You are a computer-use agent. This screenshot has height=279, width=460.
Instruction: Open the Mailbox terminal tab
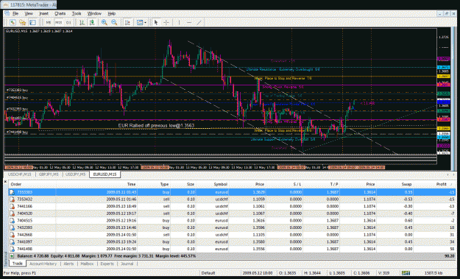87,264
